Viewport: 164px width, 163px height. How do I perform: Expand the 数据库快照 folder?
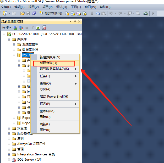point(14,50)
